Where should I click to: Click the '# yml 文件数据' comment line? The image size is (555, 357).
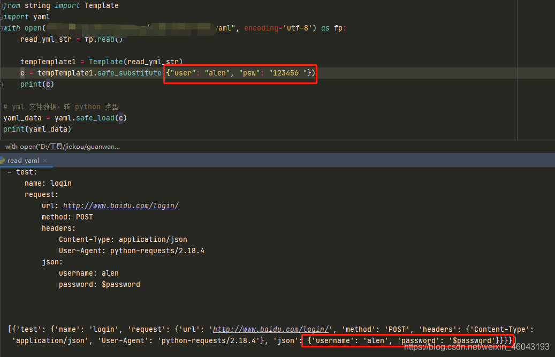(61, 107)
